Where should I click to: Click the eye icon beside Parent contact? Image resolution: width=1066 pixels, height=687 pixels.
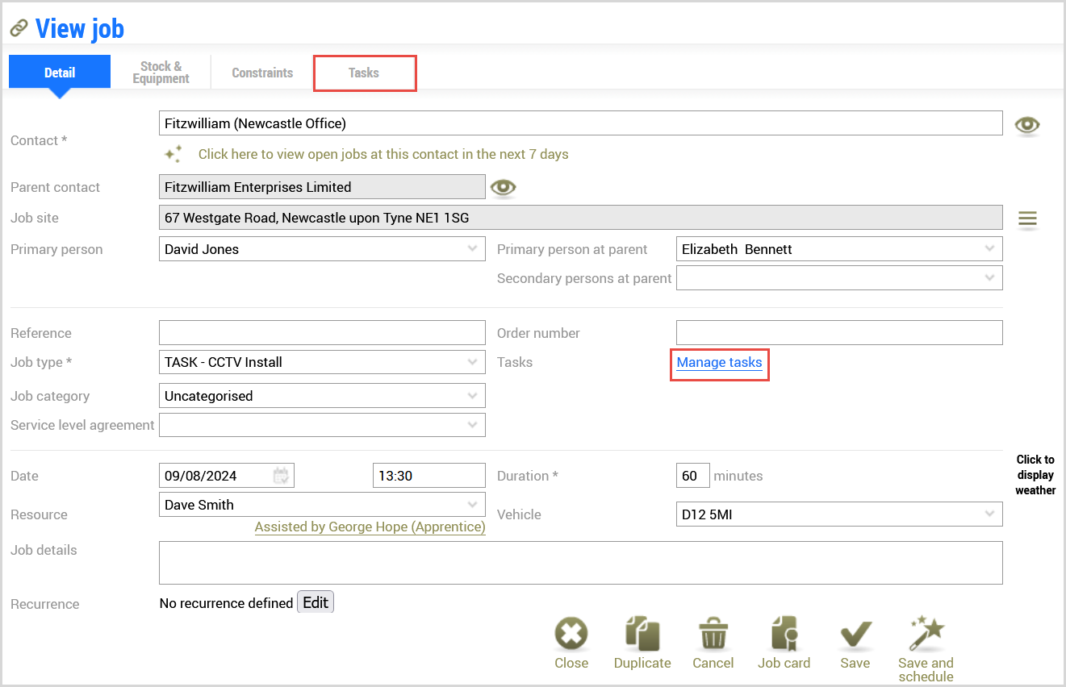pyautogui.click(x=504, y=188)
